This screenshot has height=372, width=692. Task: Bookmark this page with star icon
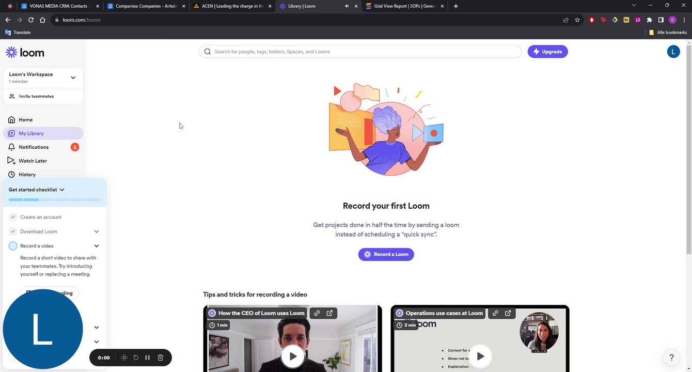pos(577,20)
